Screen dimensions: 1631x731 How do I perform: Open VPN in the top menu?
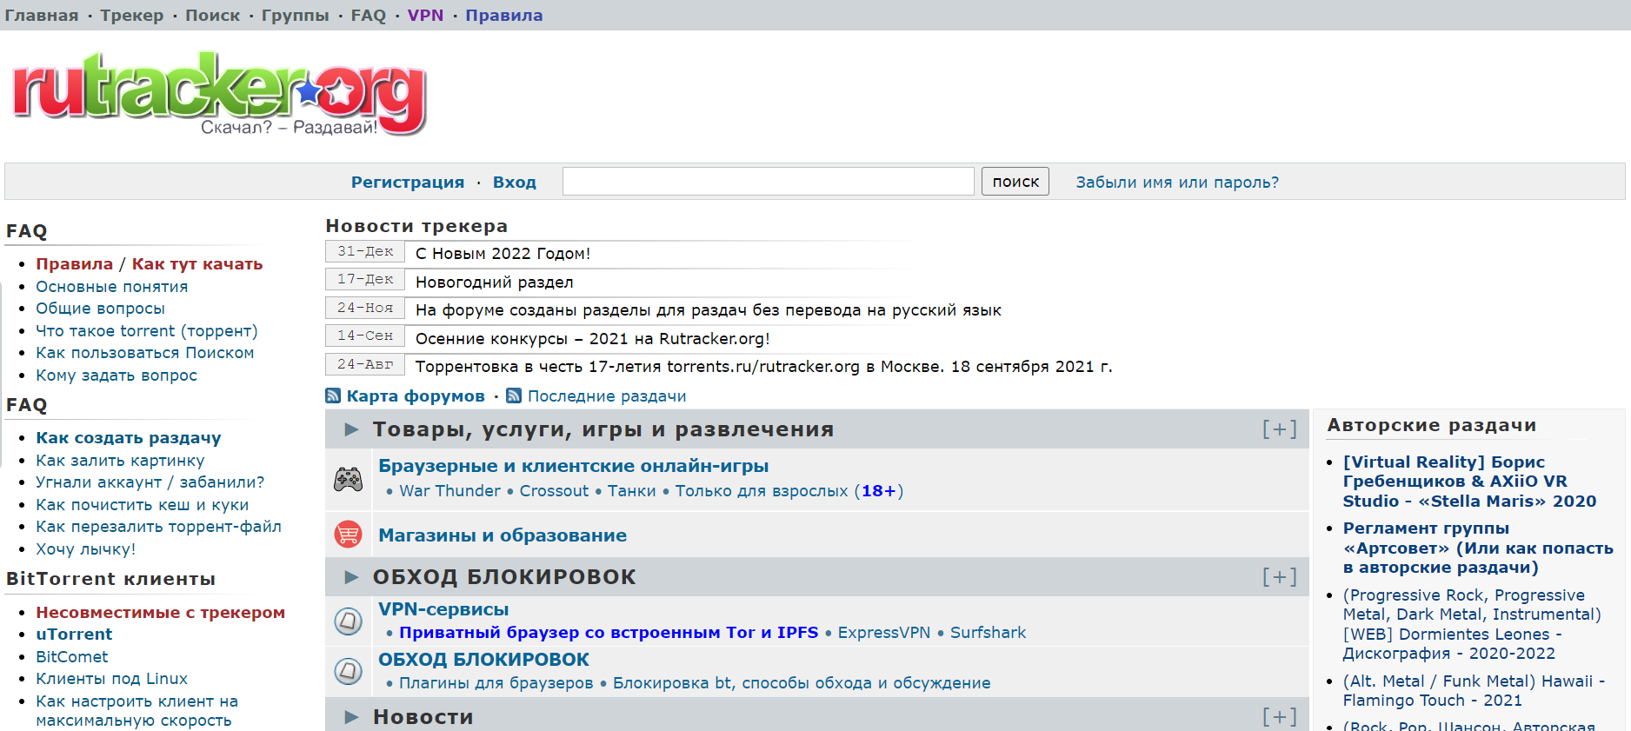coord(426,16)
